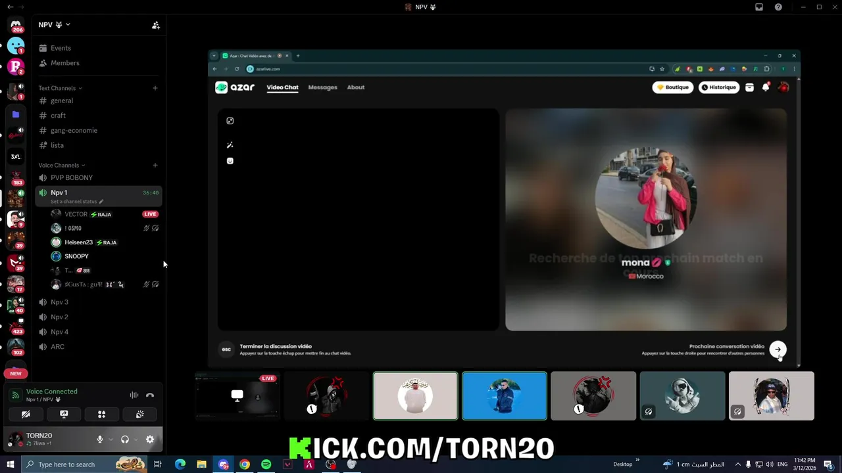Watch VECTOR's LIVE stream badge

pos(151,214)
